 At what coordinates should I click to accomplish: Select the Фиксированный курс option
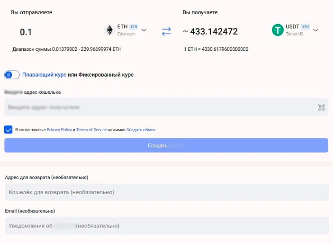pyautogui.click(x=106, y=75)
